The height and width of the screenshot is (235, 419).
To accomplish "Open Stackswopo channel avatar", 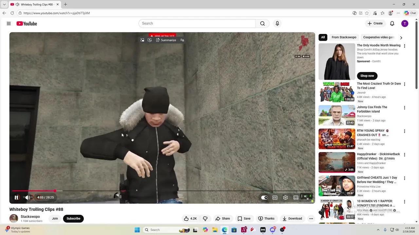I will 14,219.
